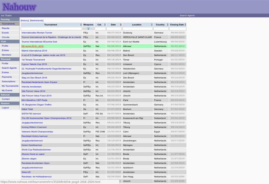Click the Country filter input box
This screenshot has height=184, width=269.
point(161,29)
